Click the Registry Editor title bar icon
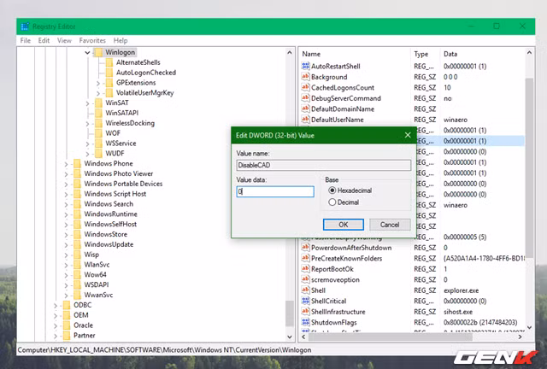The image size is (547, 369). coord(23,26)
